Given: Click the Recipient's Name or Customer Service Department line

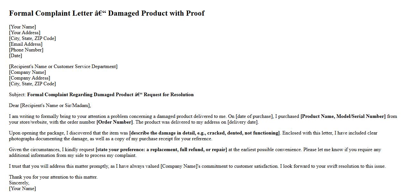Looking at the screenshot, I should tap(63, 66).
